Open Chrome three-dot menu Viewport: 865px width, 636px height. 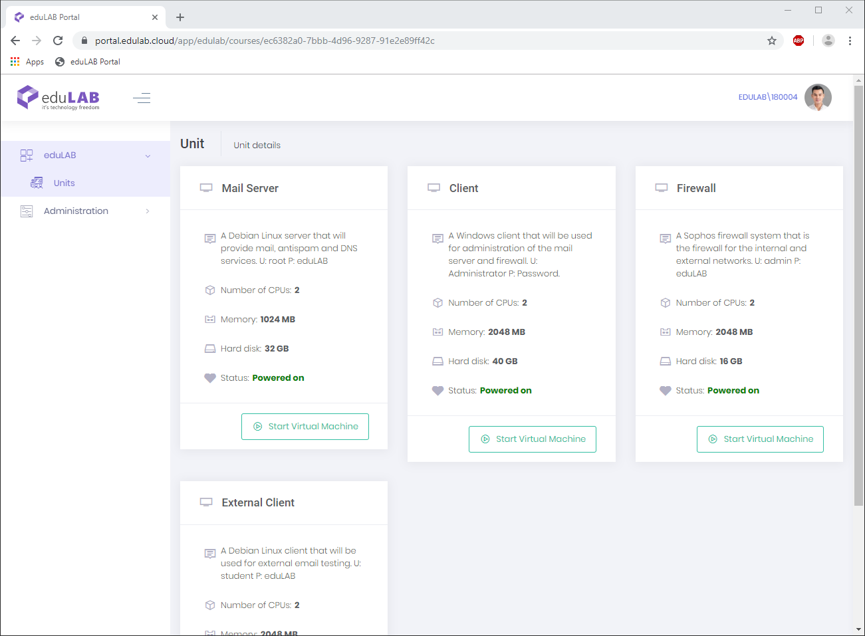click(x=850, y=41)
